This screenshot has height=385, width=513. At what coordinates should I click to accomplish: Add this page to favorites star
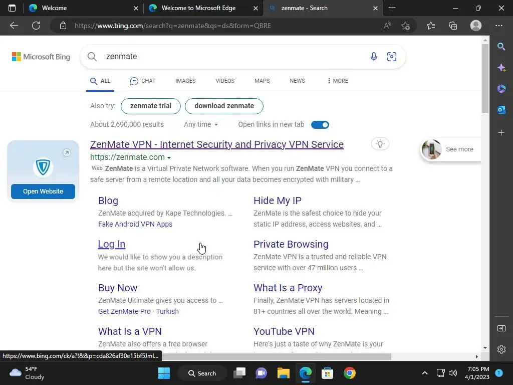point(406,26)
